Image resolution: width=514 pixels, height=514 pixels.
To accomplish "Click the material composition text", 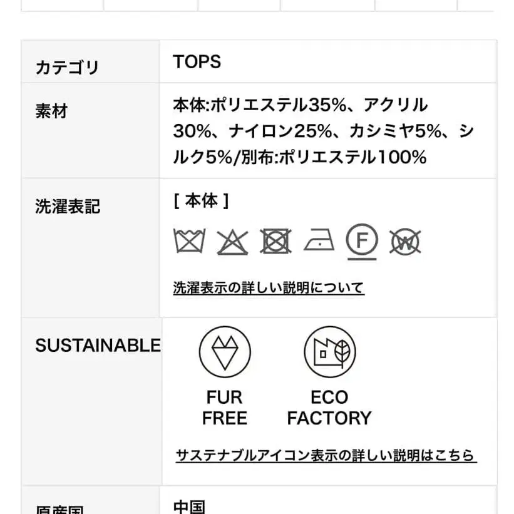I will [322, 130].
